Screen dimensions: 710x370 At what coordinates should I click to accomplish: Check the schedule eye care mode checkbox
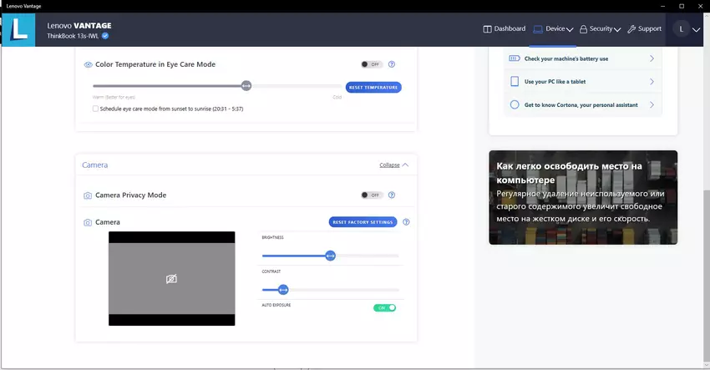(96, 109)
